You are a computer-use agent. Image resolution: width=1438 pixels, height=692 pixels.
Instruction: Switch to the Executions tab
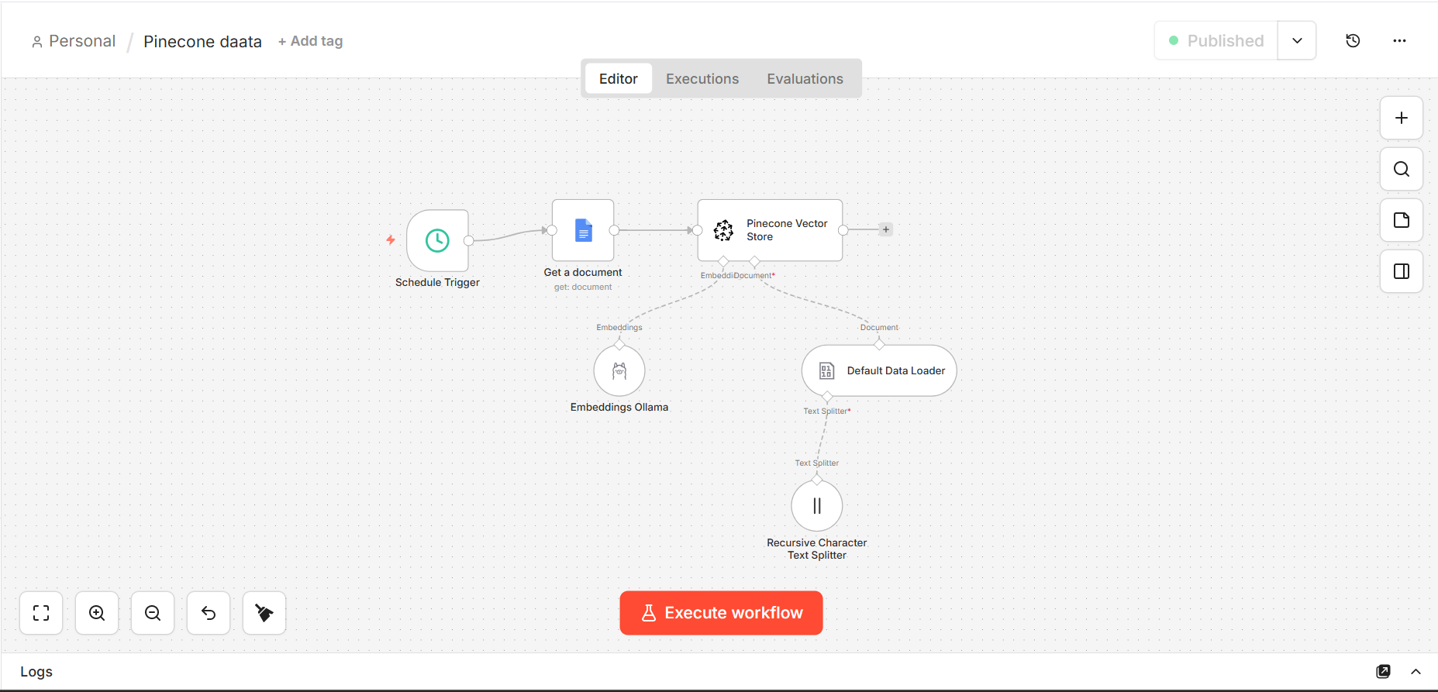click(x=702, y=78)
